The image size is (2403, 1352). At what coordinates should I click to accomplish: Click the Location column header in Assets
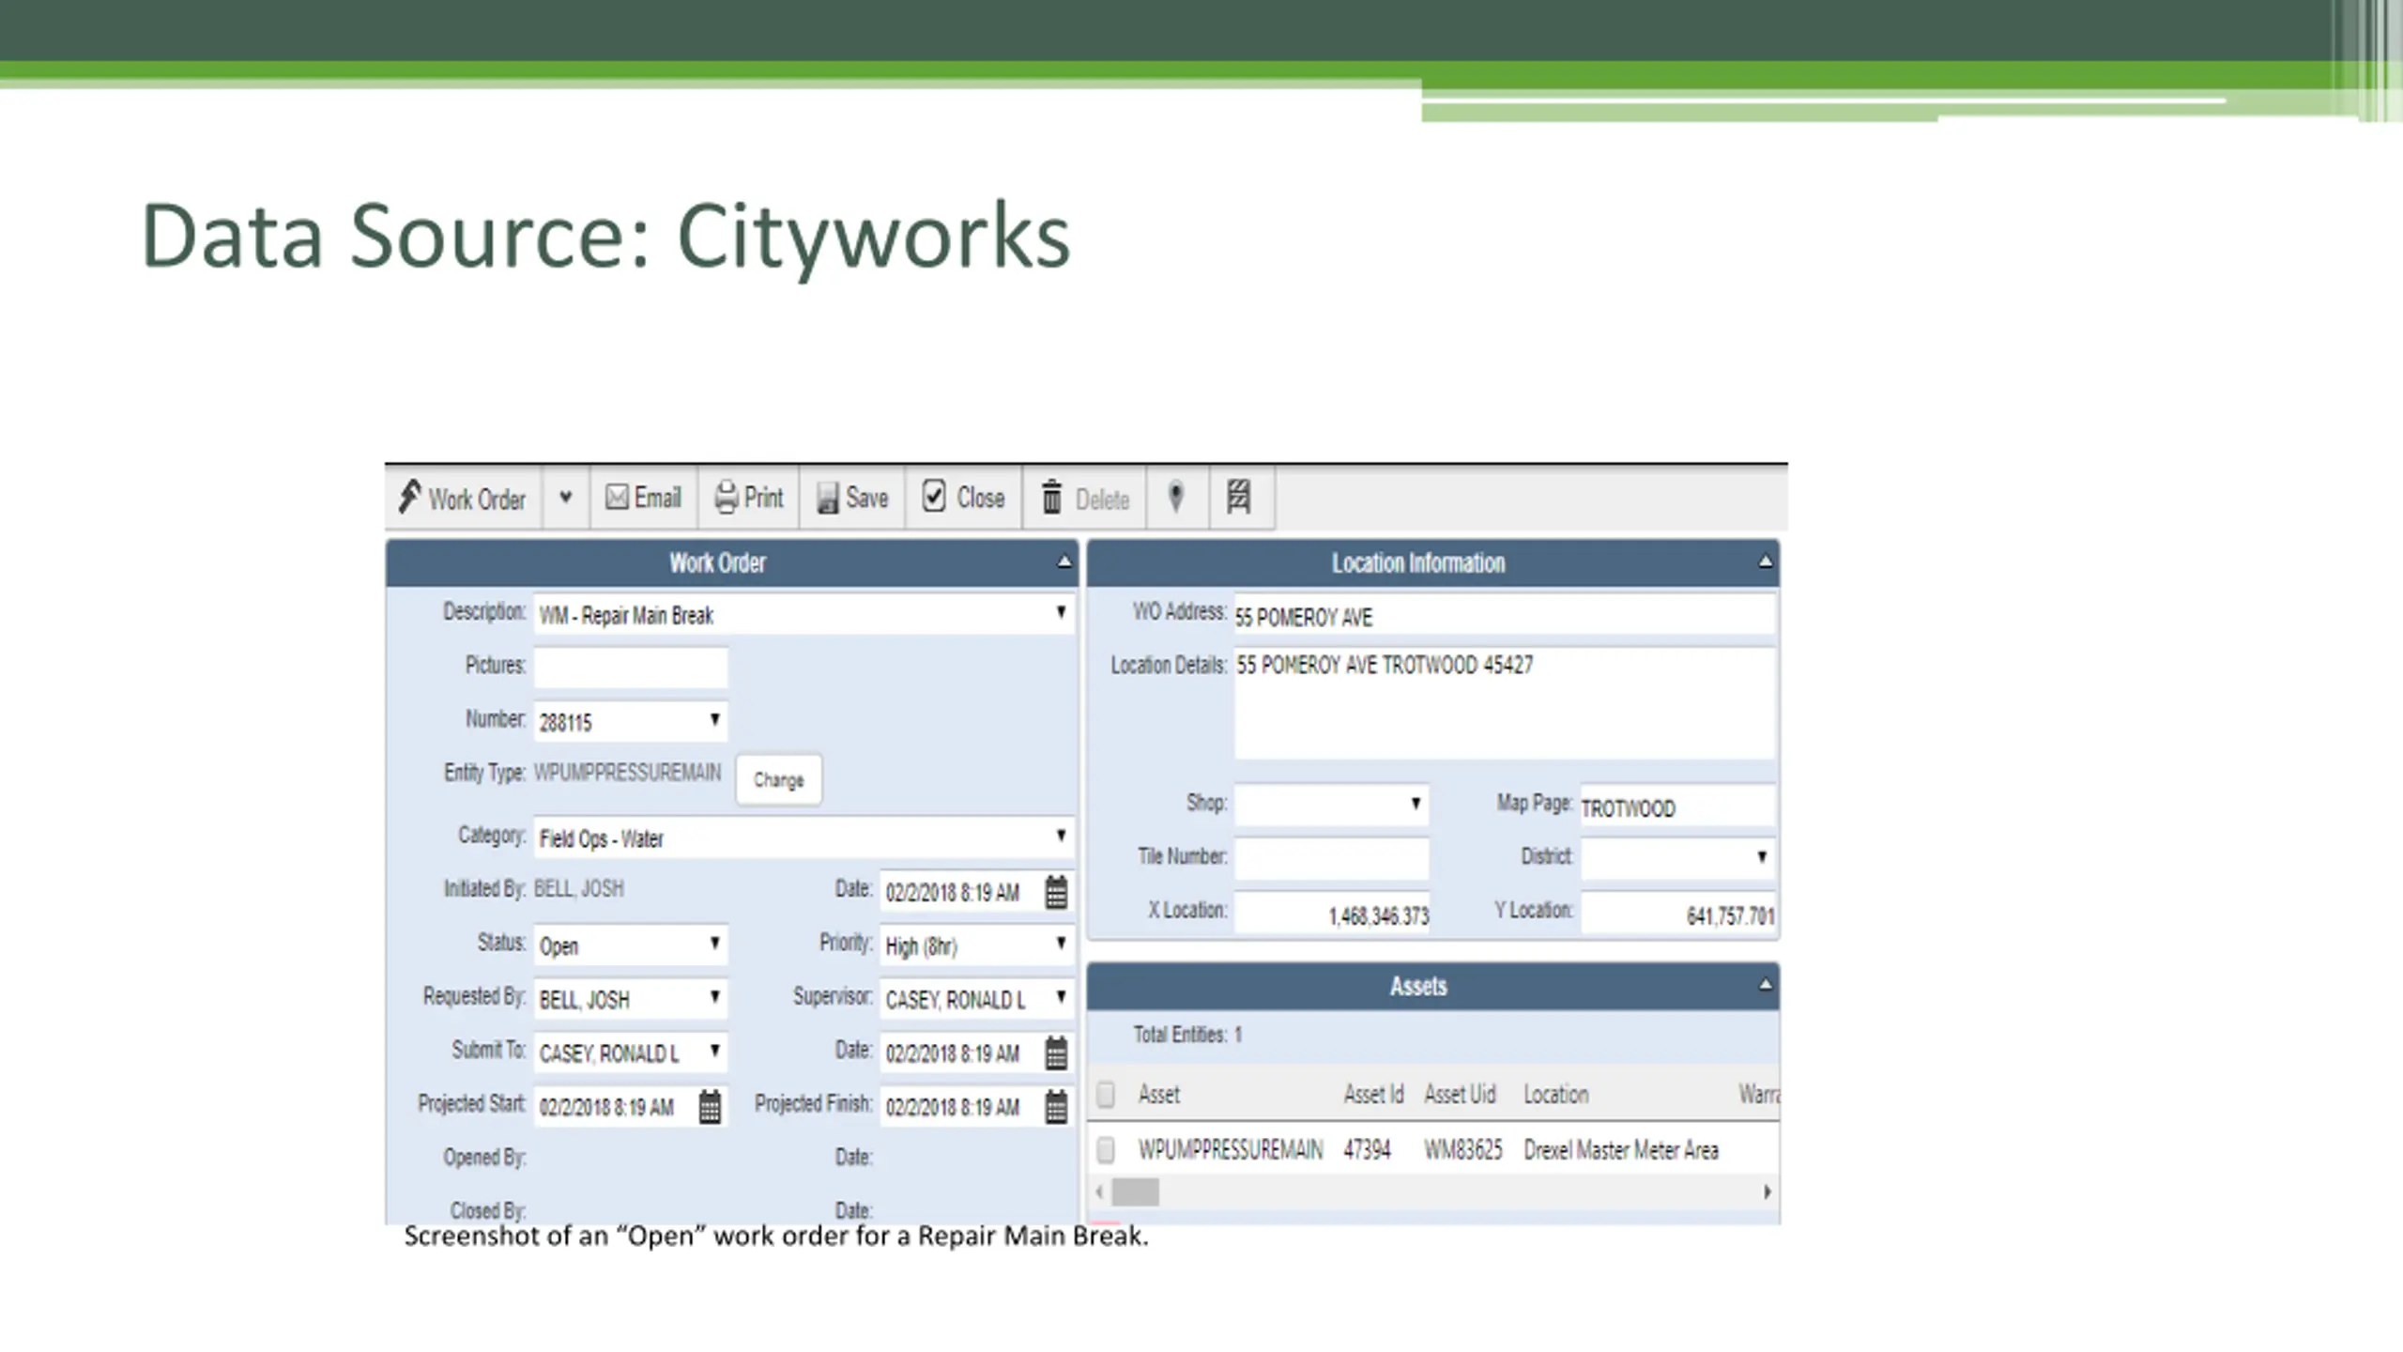tap(1555, 1094)
